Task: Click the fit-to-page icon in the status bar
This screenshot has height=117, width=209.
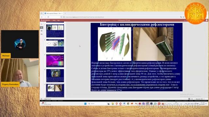Action: (189, 99)
